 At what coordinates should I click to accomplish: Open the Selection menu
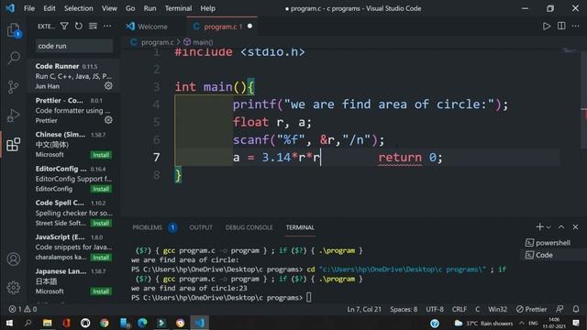click(79, 8)
